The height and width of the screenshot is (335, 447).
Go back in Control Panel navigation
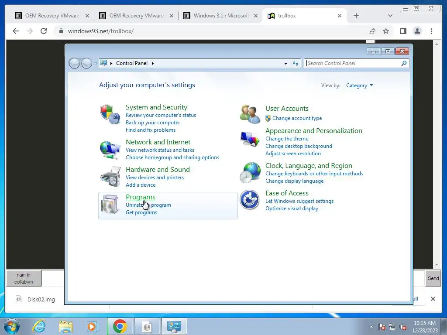click(x=74, y=63)
